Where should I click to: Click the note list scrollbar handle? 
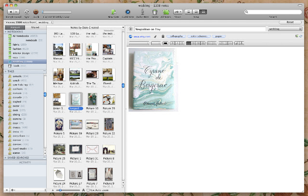123,85
